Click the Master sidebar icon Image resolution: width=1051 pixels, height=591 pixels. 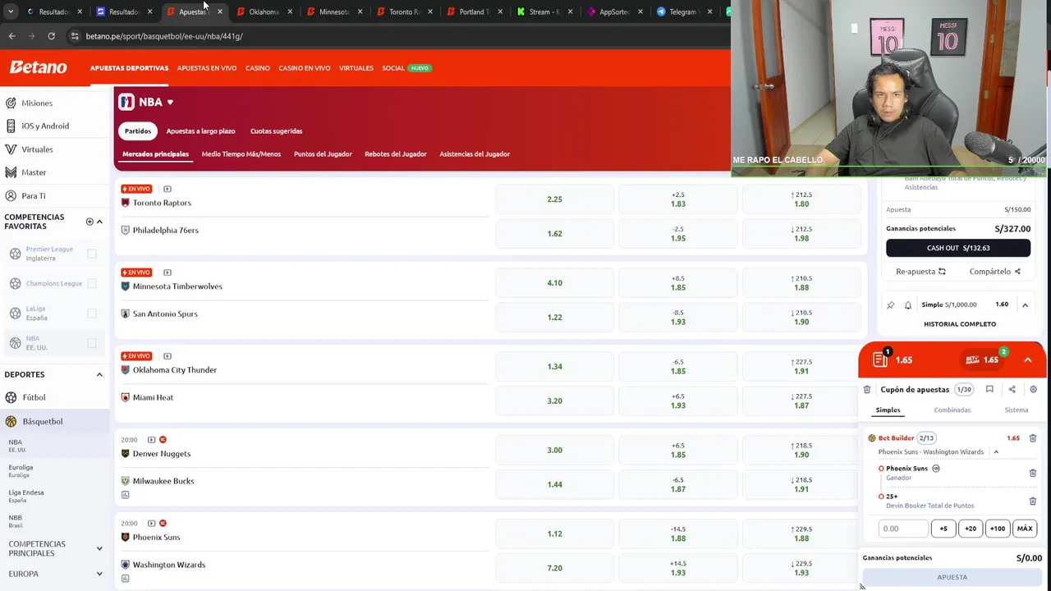pyautogui.click(x=11, y=172)
